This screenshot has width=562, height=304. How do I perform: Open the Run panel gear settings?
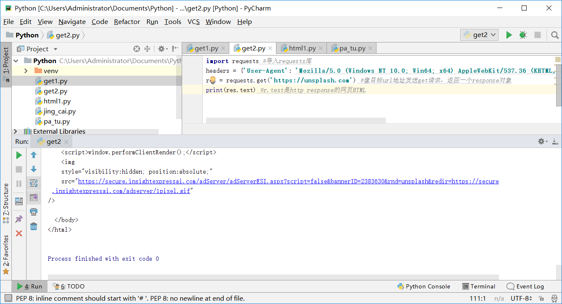pos(543,141)
